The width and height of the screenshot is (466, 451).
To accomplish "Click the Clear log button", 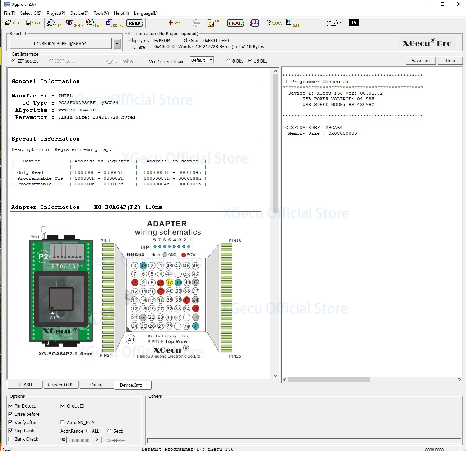I will point(451,60).
